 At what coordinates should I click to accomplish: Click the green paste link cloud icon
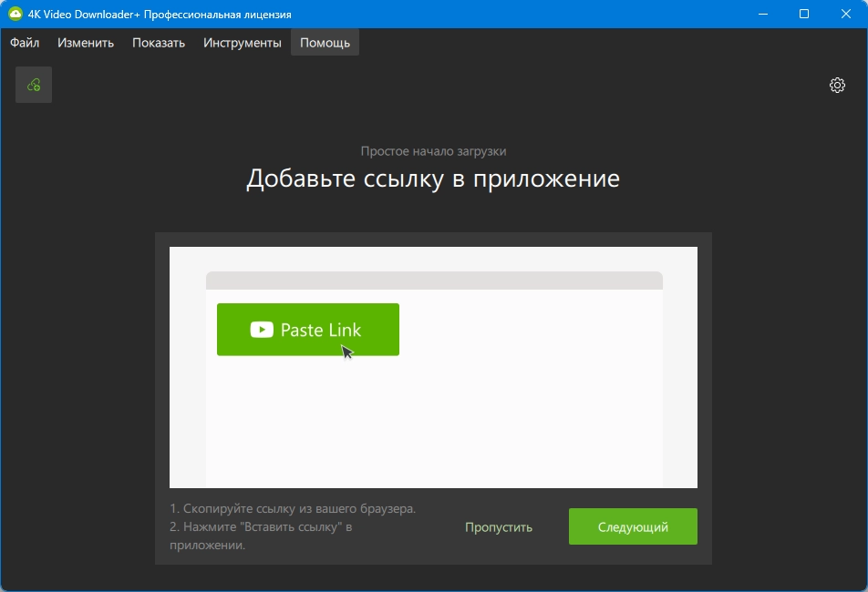pos(34,85)
